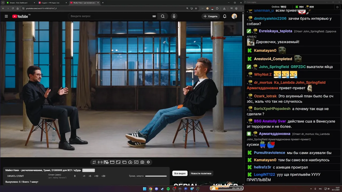Adjust the Громк. алерта volume slider
The image size is (342, 192).
(x=156, y=176)
